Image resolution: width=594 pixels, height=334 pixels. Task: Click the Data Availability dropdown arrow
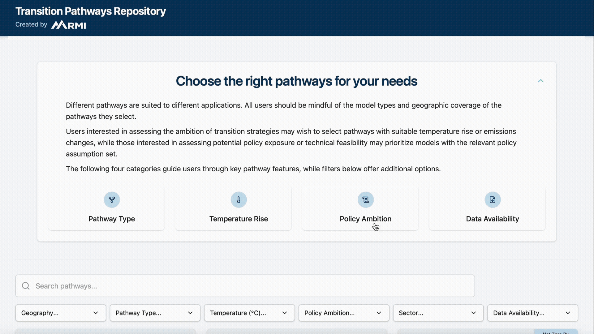tap(568, 313)
